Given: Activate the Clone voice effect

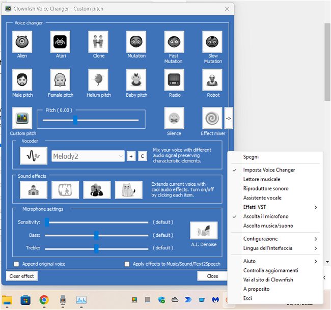Looking at the screenshot, I should [98, 42].
